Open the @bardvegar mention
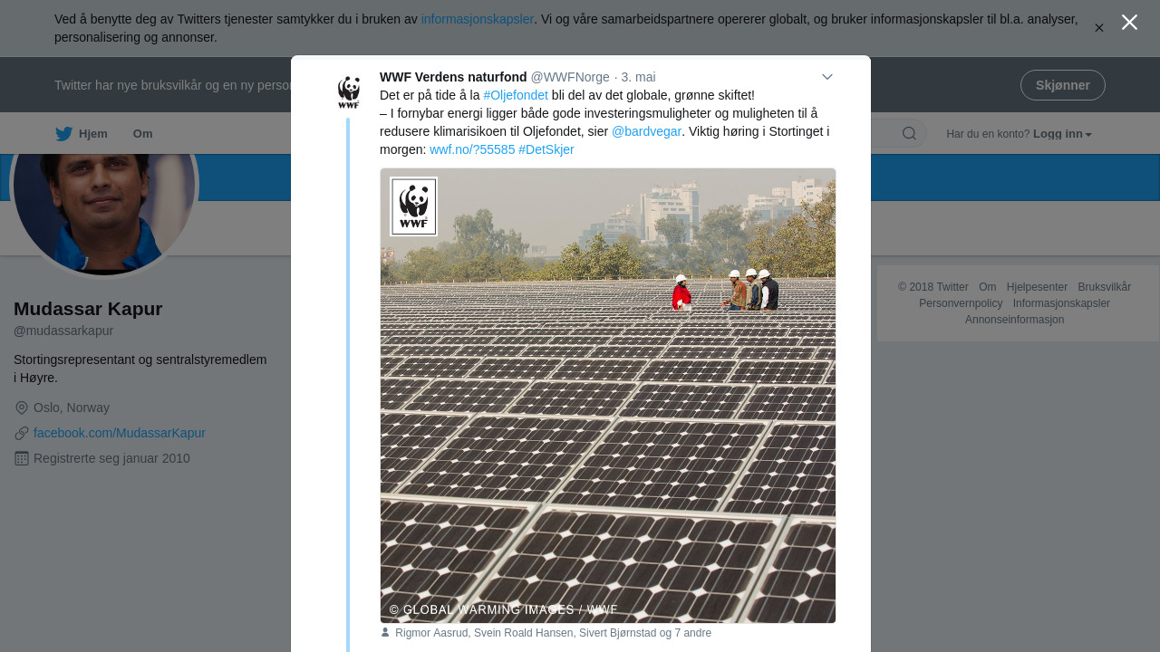This screenshot has height=652, width=1160. 646,131
